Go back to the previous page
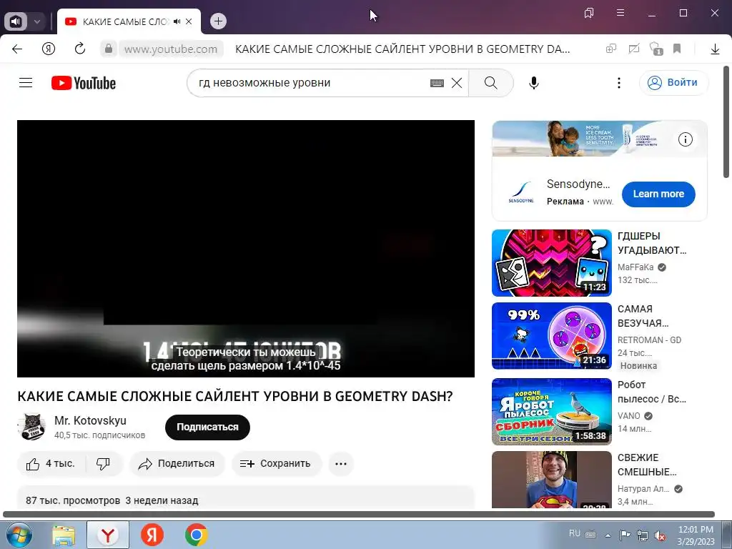The width and height of the screenshot is (732, 549). click(x=17, y=49)
